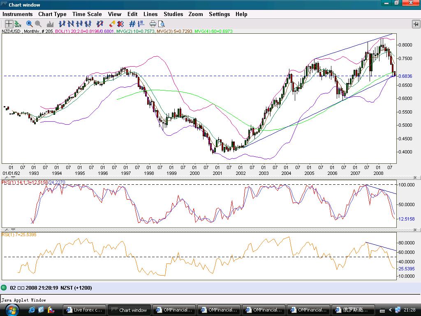Image resolution: width=421 pixels, height=316 pixels.
Task: Expand the Instruments menu
Action: click(x=18, y=14)
